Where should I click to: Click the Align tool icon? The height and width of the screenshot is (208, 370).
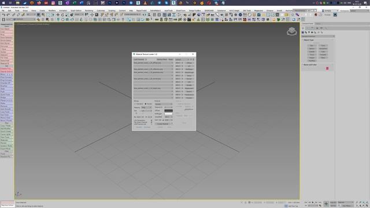149,14
